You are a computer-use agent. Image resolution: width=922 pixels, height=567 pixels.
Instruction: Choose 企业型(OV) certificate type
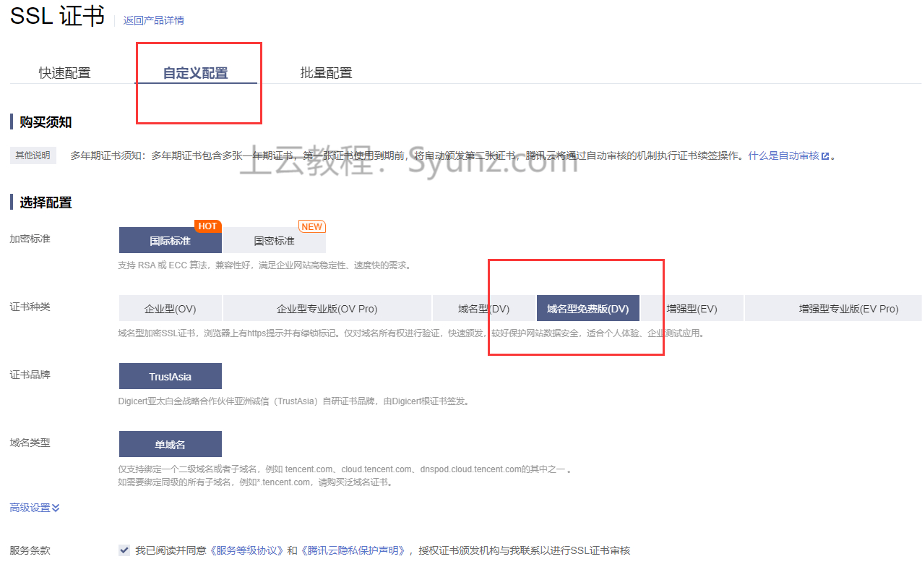point(171,308)
